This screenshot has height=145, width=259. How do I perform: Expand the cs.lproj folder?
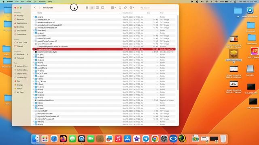coord(34,55)
